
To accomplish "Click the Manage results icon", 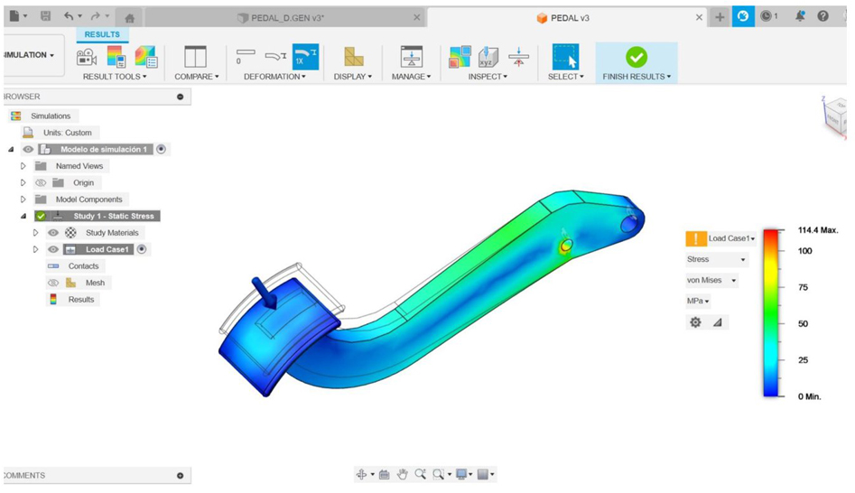I will [x=411, y=57].
